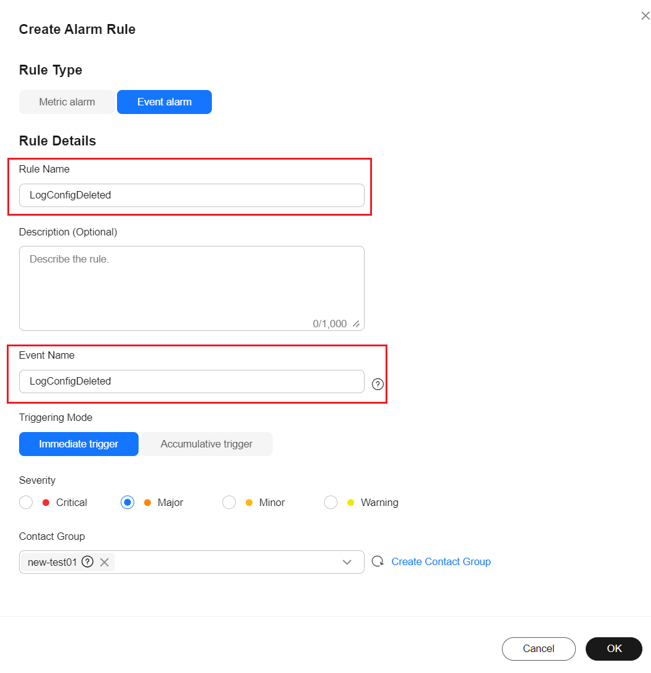Focus the Rule Name input field

[x=192, y=195]
